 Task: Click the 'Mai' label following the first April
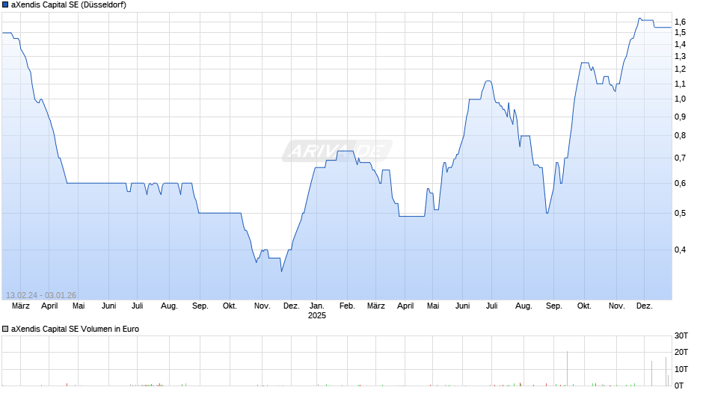click(79, 306)
